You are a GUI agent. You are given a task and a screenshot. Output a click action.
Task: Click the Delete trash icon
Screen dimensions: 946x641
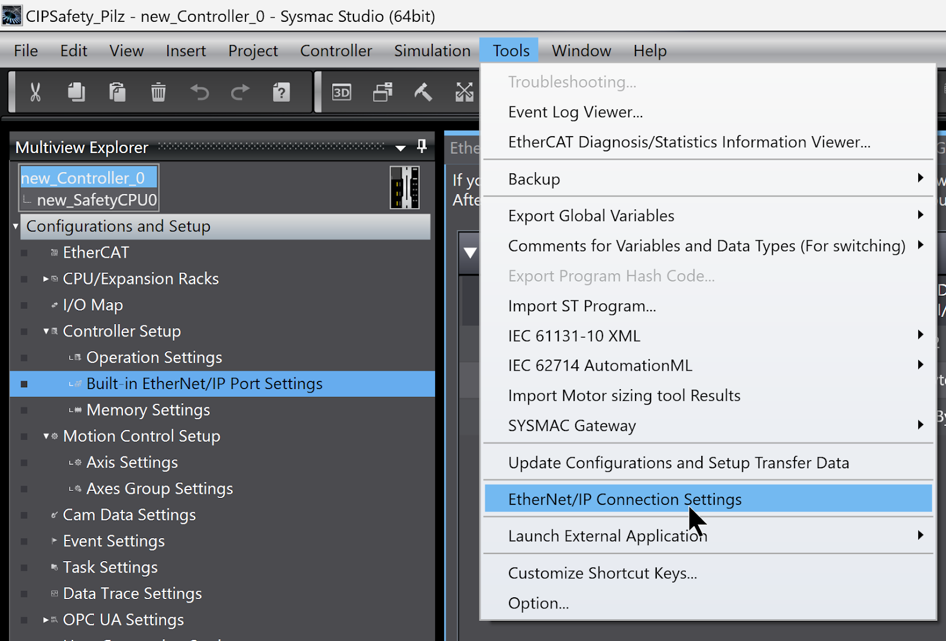click(x=158, y=92)
